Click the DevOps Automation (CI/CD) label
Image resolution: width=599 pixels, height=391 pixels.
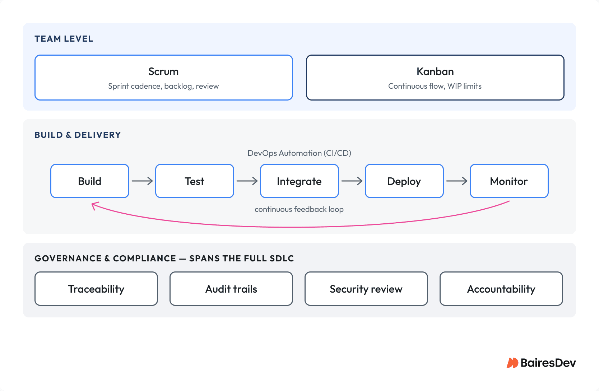299,153
